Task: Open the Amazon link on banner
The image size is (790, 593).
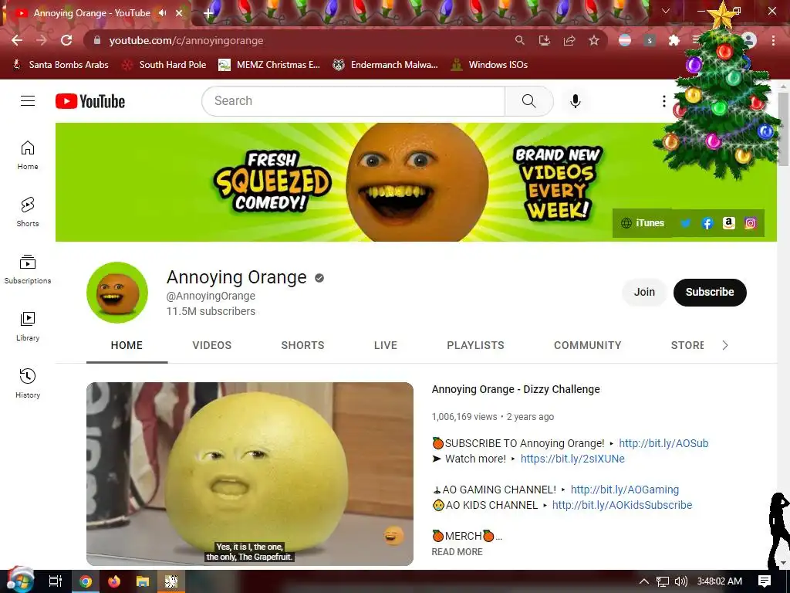Action: coord(729,223)
